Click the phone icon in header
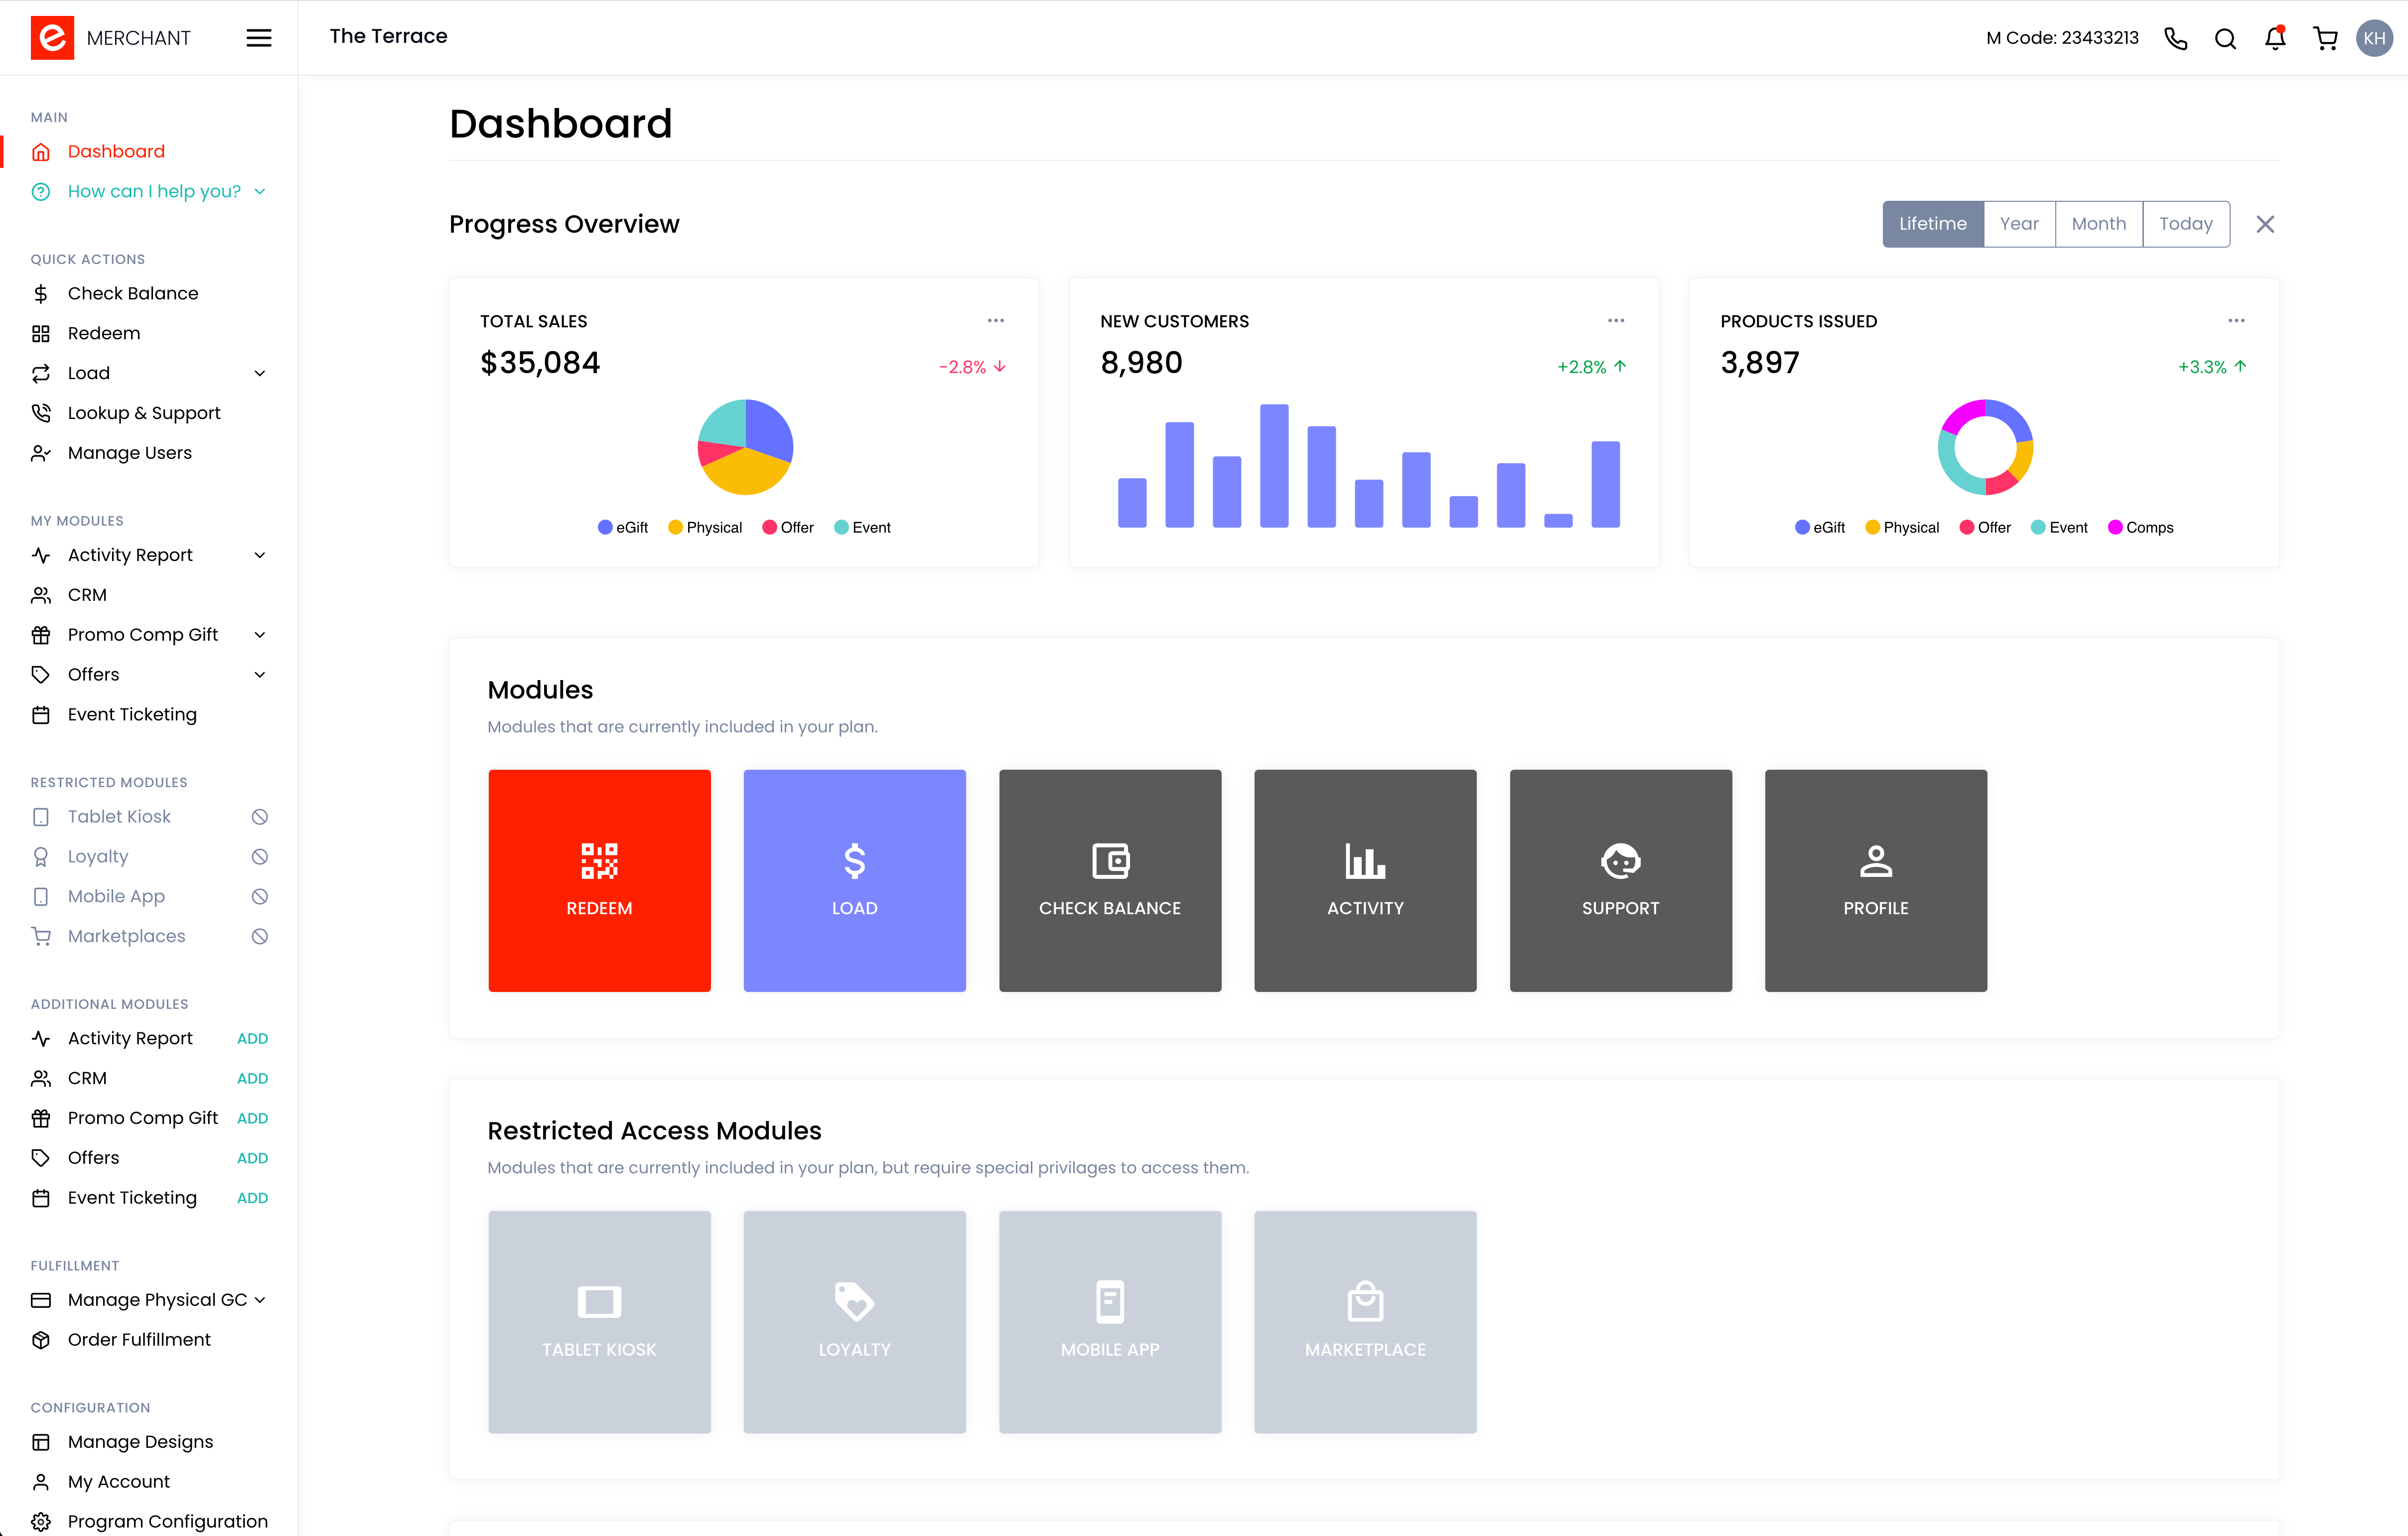Image resolution: width=2408 pixels, height=1536 pixels. [2175, 38]
